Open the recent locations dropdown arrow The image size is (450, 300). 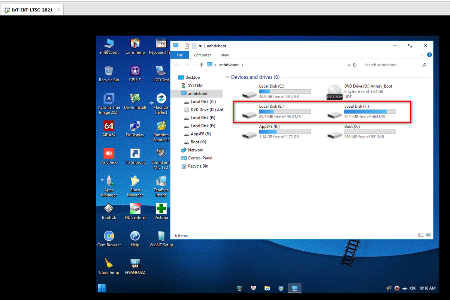tap(194, 65)
